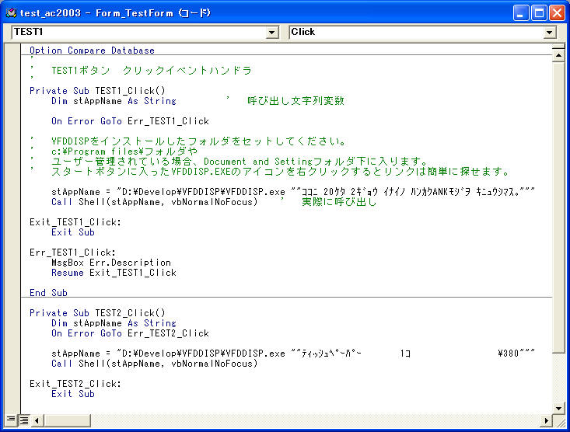Click the stAppName line containing "¥380"

(293, 354)
